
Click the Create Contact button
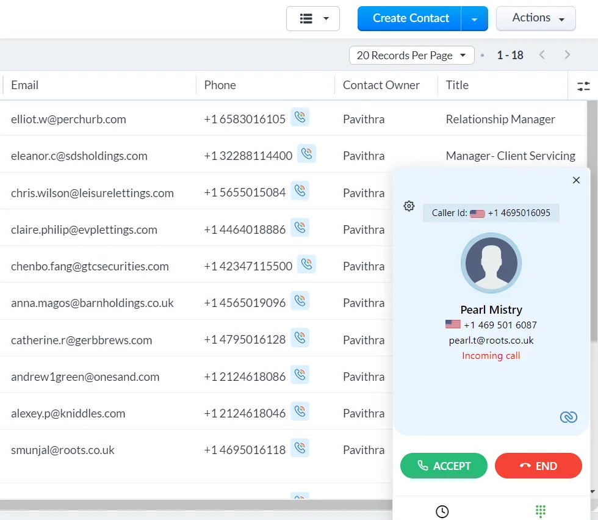click(x=409, y=18)
